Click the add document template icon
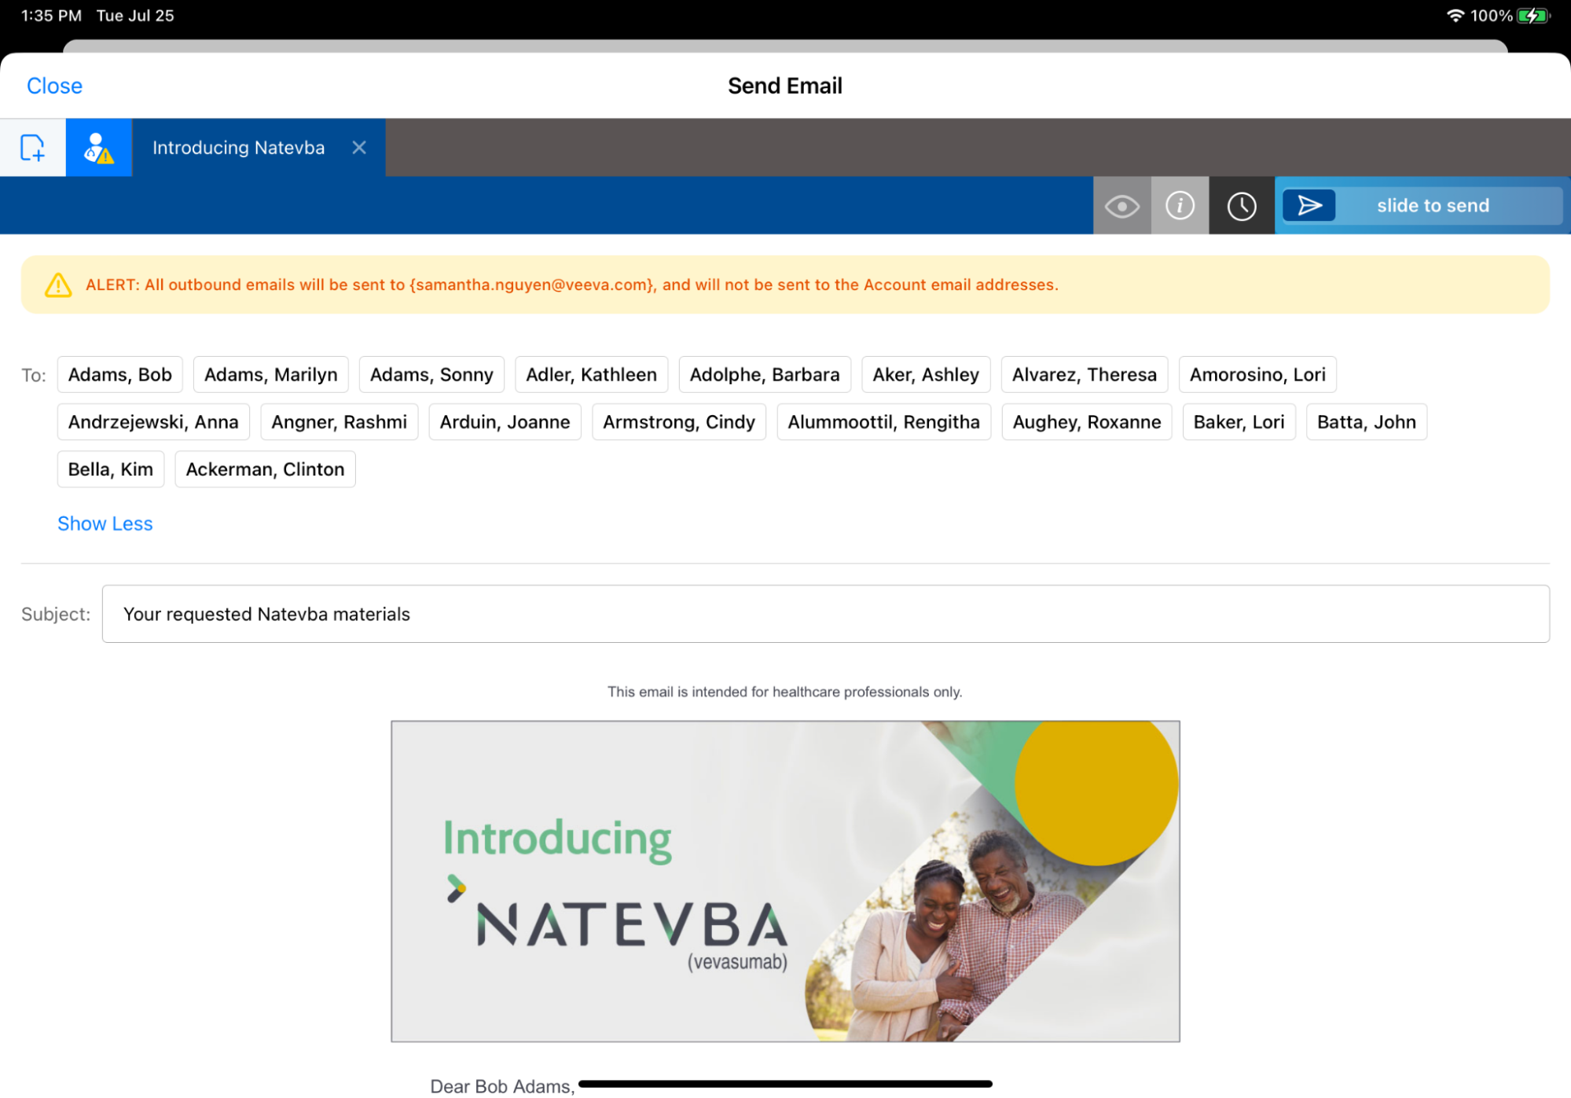 [32, 147]
